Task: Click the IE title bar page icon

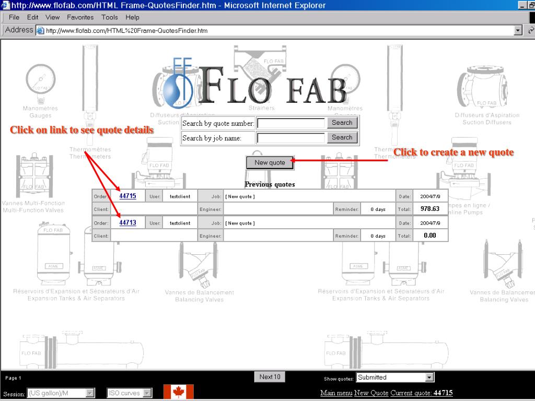Action: click(5, 5)
